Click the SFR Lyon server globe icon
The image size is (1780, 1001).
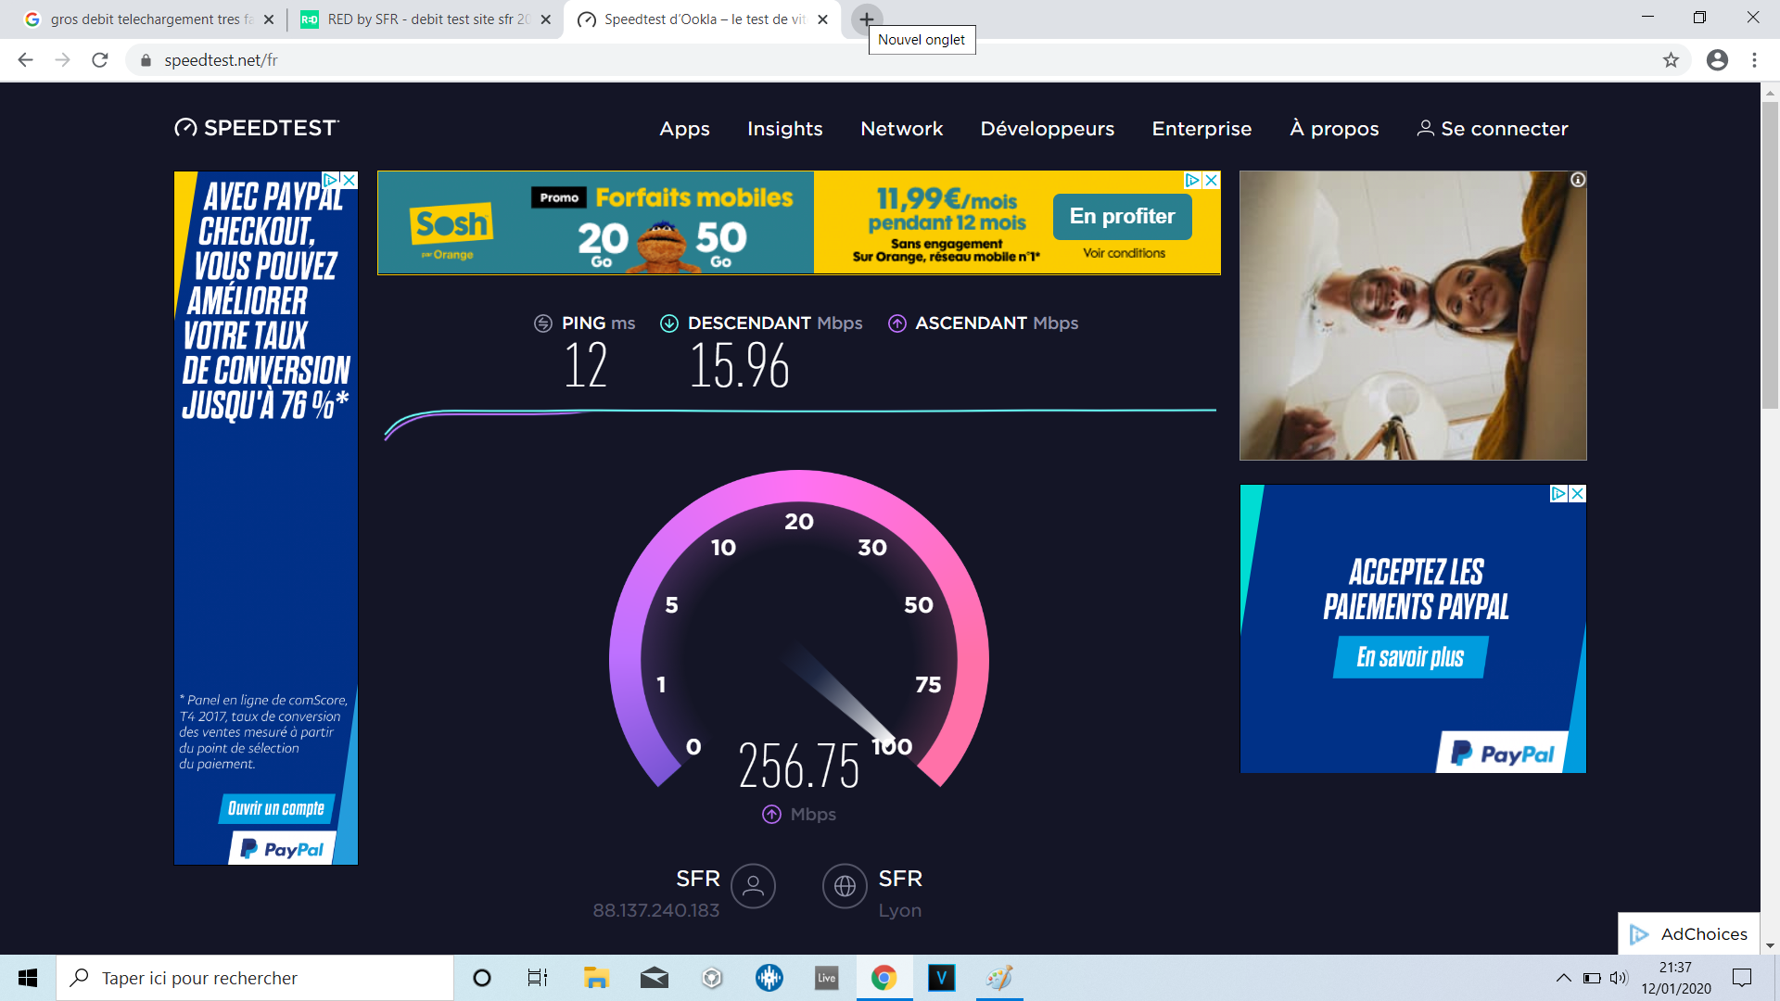[x=845, y=886]
